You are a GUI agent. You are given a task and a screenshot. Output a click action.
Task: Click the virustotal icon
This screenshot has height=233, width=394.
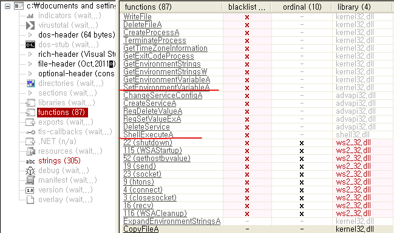[x=30, y=25]
